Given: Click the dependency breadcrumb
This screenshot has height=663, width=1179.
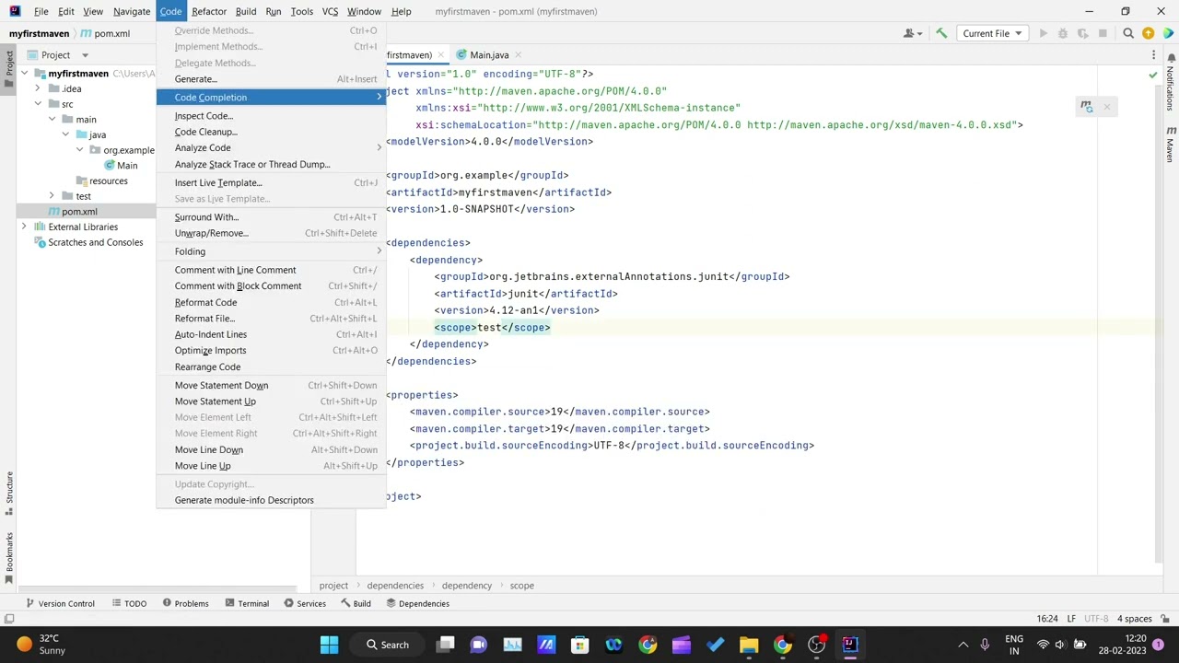Looking at the screenshot, I should 466,586.
